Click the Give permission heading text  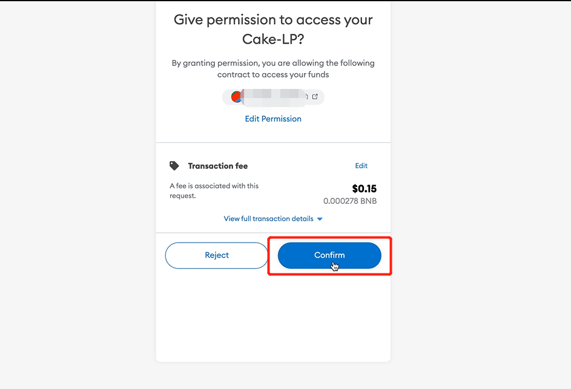(x=273, y=29)
